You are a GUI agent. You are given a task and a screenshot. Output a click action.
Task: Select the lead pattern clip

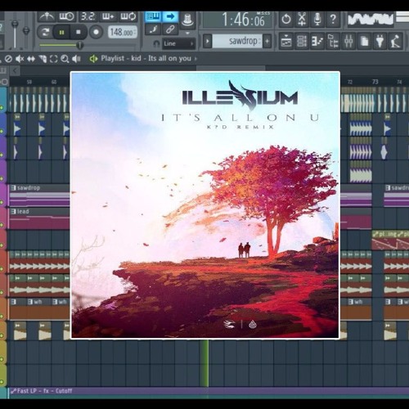pyautogui.click(x=39, y=218)
